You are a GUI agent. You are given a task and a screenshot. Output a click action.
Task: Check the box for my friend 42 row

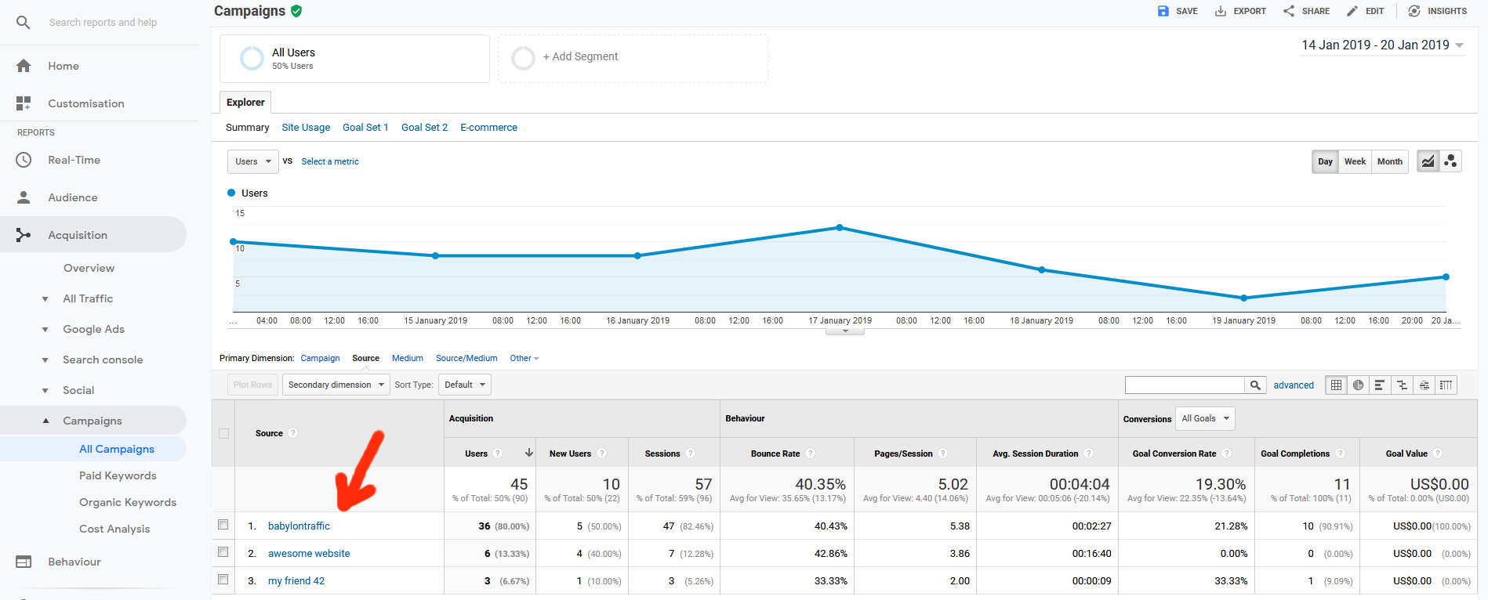[x=223, y=580]
